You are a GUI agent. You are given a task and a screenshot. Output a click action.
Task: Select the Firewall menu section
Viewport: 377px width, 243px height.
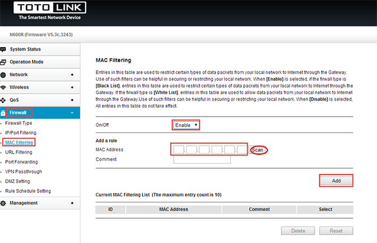[x=40, y=113]
